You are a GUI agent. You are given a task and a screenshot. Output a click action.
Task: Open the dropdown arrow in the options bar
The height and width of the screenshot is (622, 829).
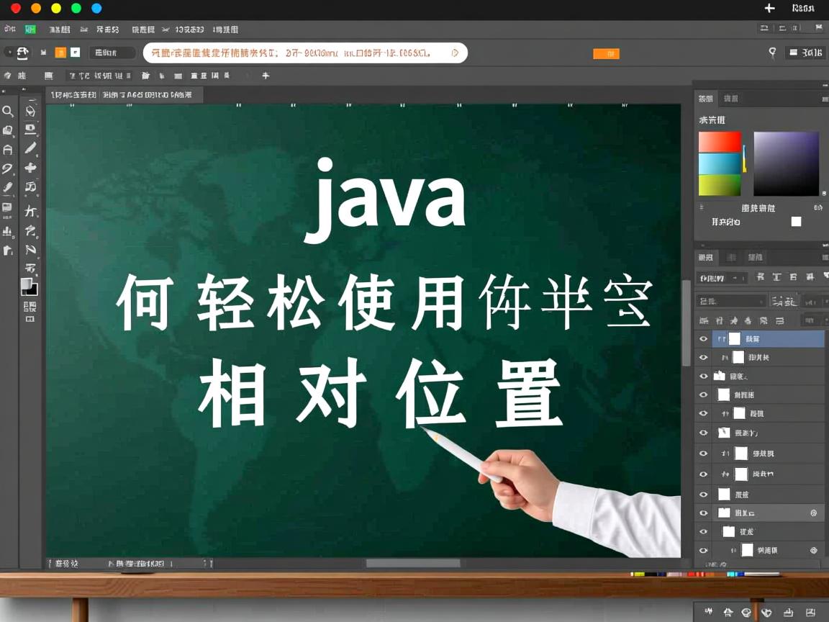pos(453,53)
